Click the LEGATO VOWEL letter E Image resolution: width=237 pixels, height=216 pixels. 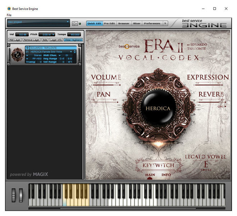tap(206, 164)
